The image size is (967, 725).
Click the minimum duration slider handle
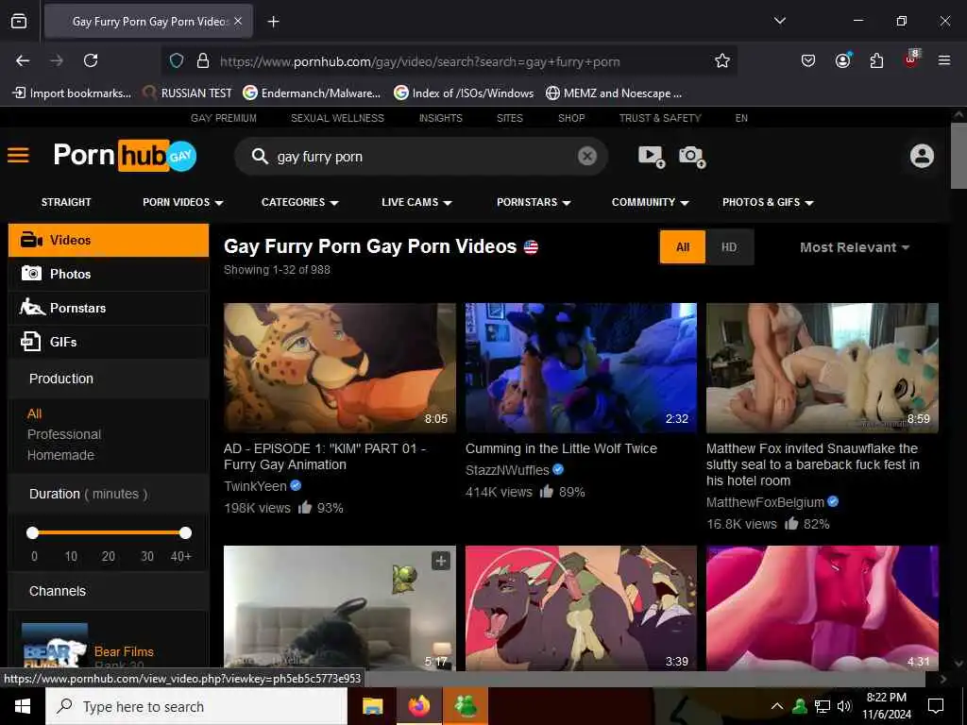[x=33, y=532]
